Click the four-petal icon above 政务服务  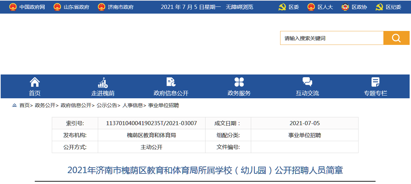pyautogui.click(x=239, y=82)
